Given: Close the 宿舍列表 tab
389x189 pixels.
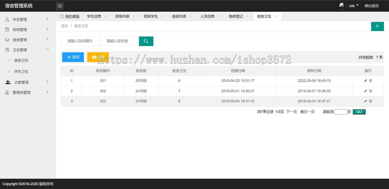Looking at the screenshot, I should pos(191,16).
